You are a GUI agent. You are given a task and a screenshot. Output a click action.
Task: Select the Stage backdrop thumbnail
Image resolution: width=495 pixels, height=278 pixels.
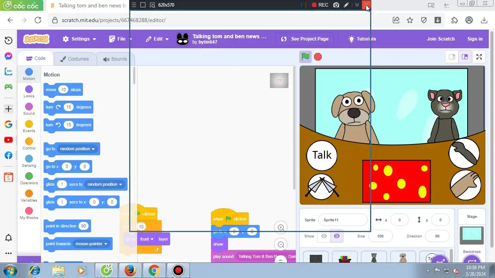click(x=471, y=235)
